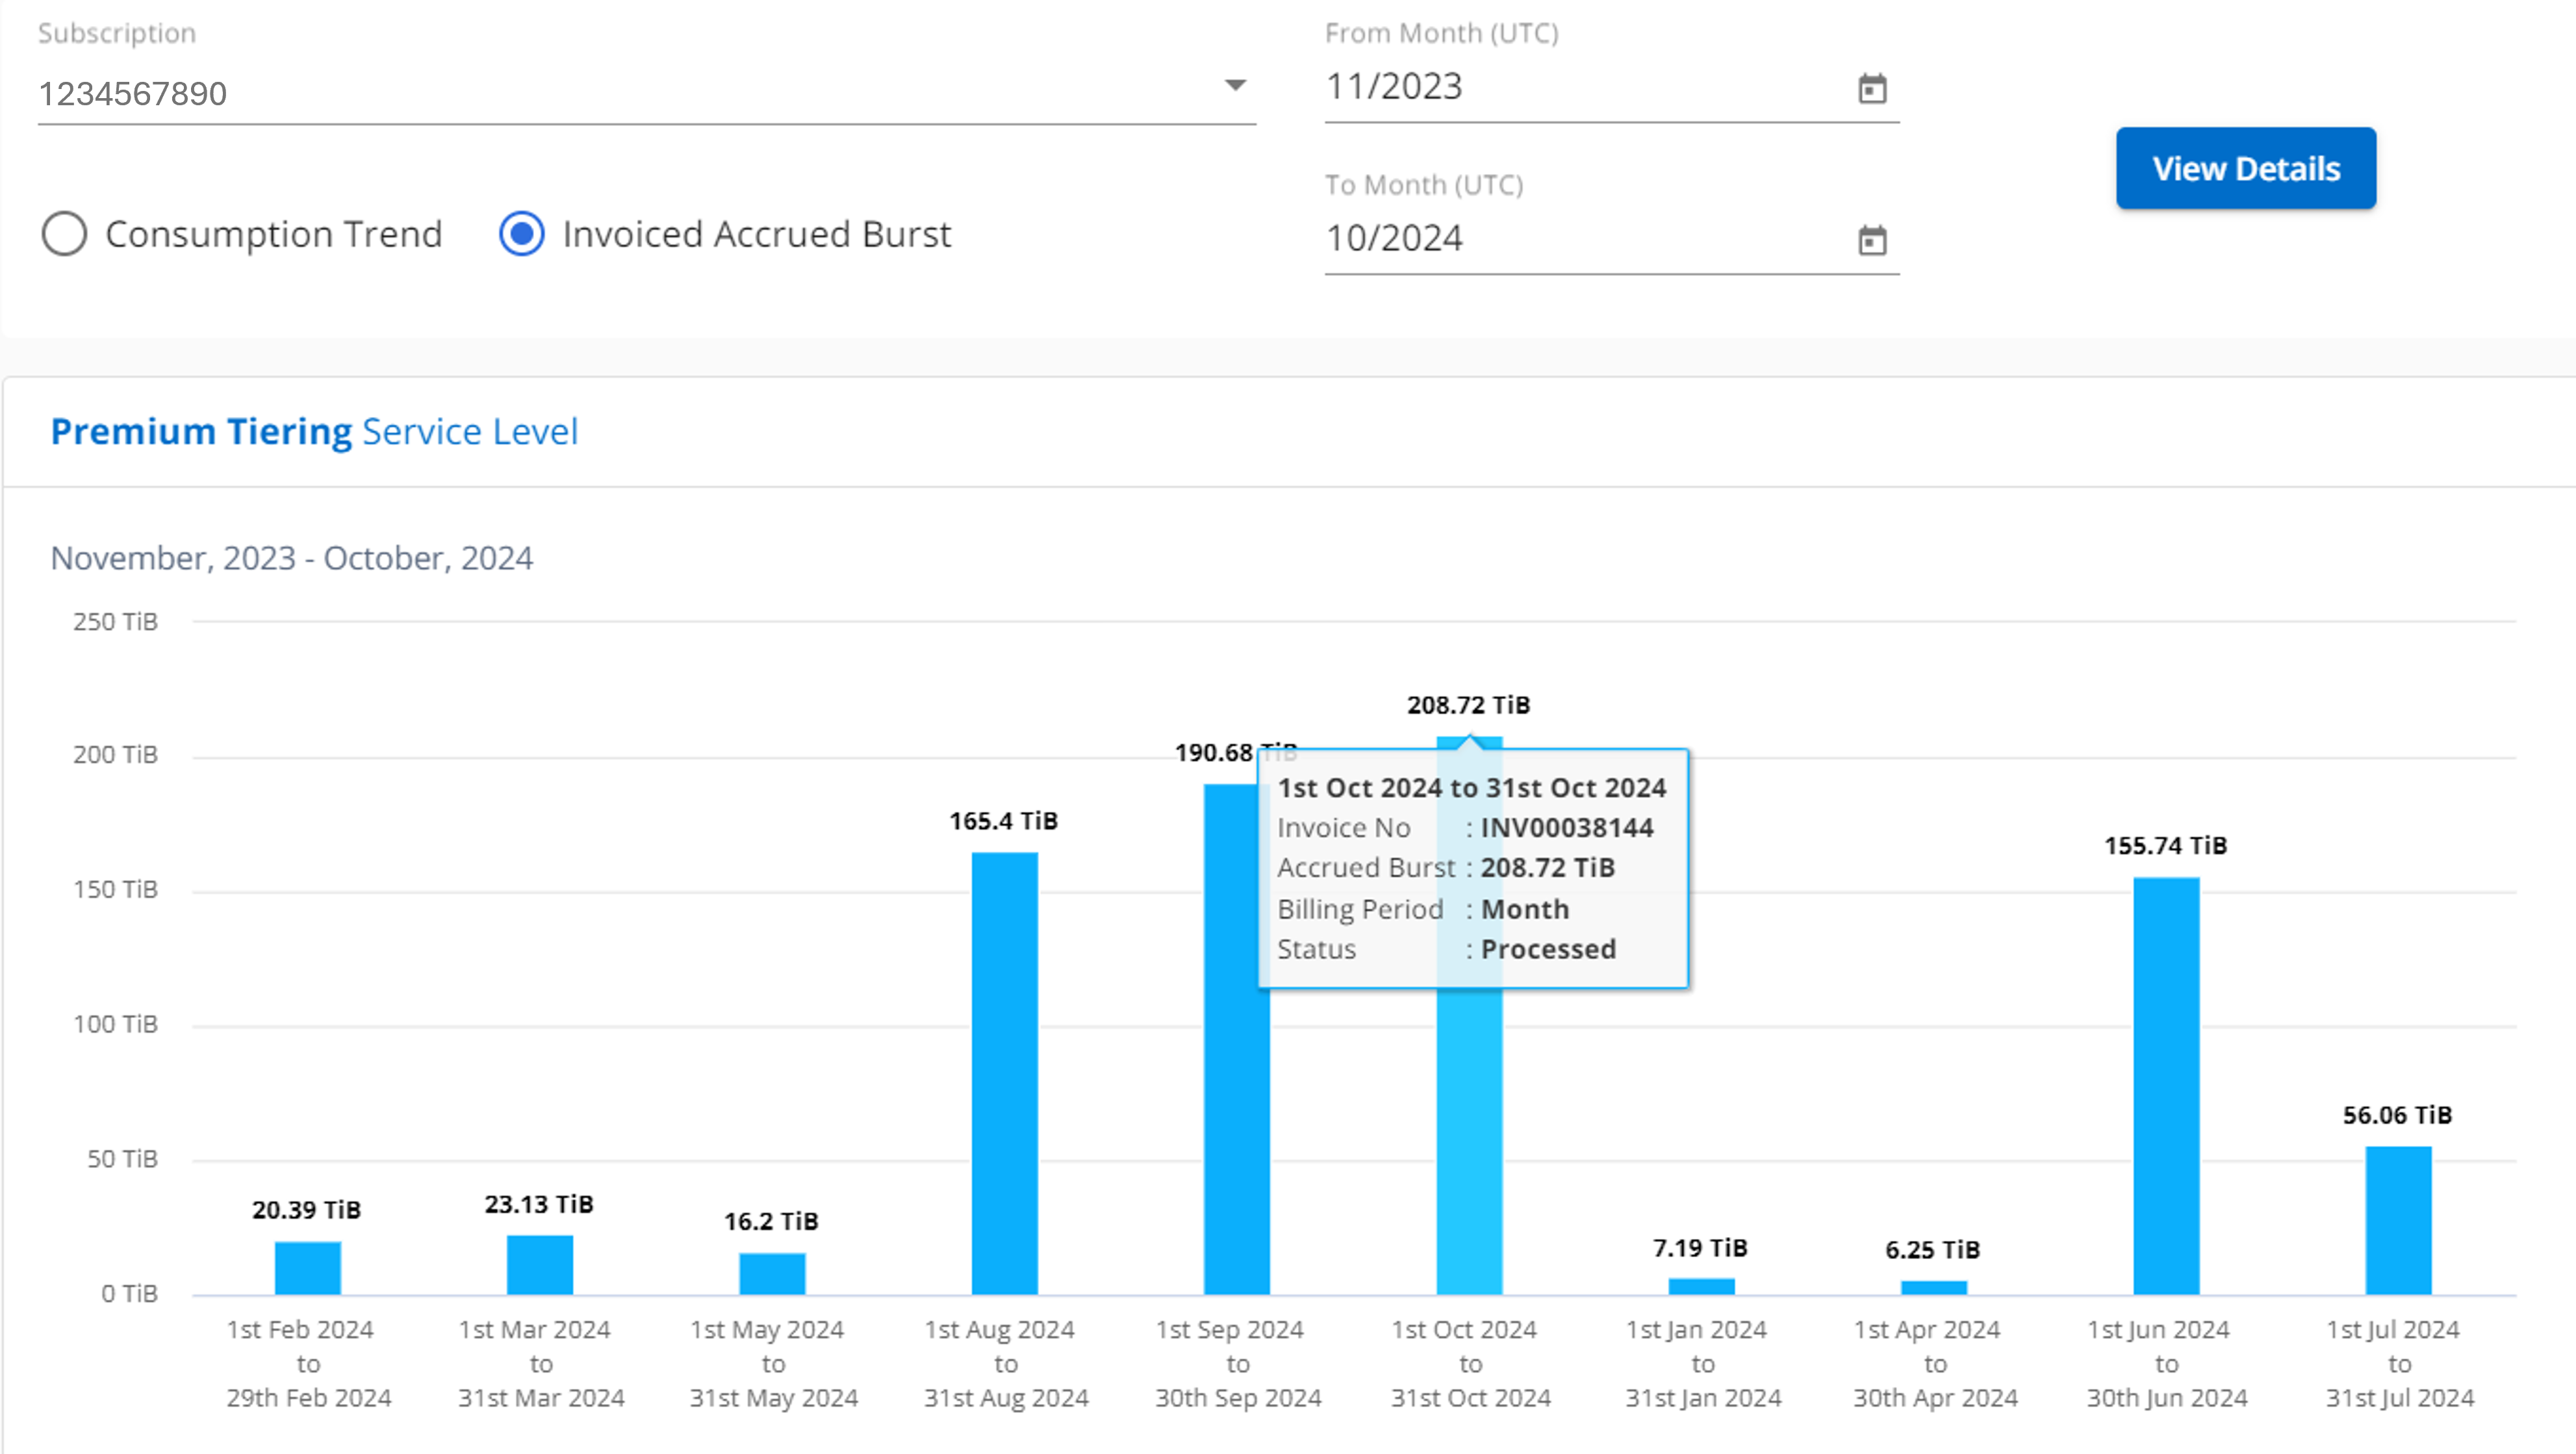Expand the Subscription dropdown arrow

point(1235,86)
